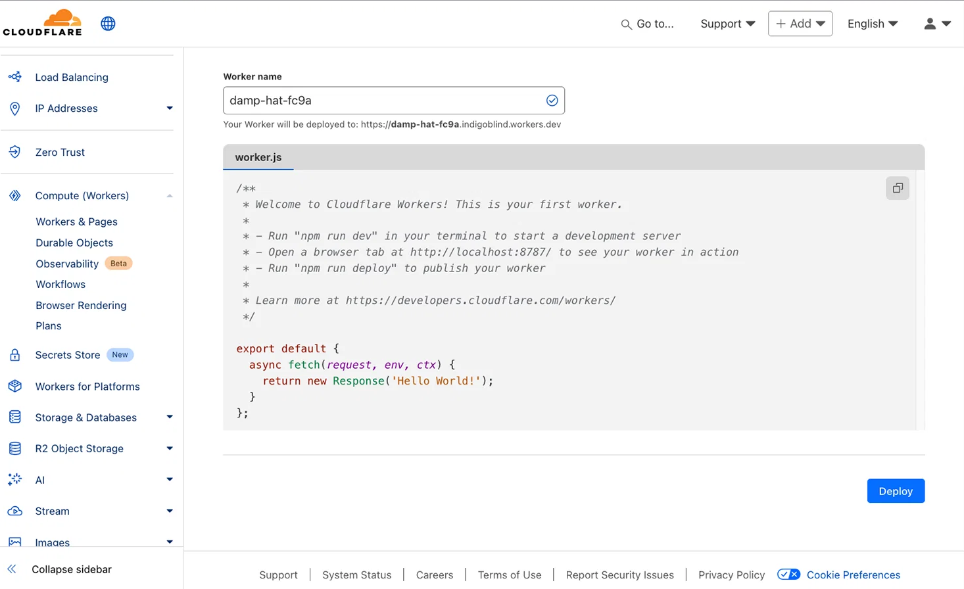Click the AI sparkle icon
The image size is (964, 589).
tap(15, 480)
